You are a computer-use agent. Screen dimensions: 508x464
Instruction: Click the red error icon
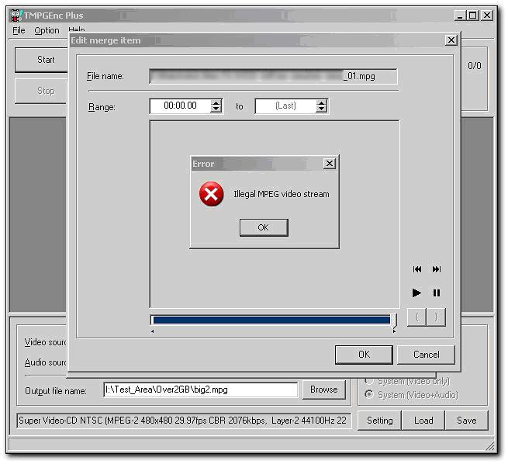[211, 194]
